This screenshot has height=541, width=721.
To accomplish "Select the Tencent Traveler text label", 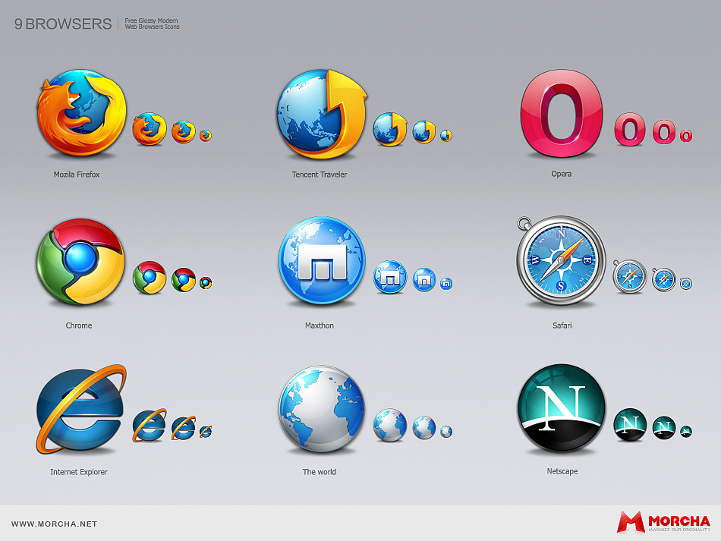I will [320, 175].
